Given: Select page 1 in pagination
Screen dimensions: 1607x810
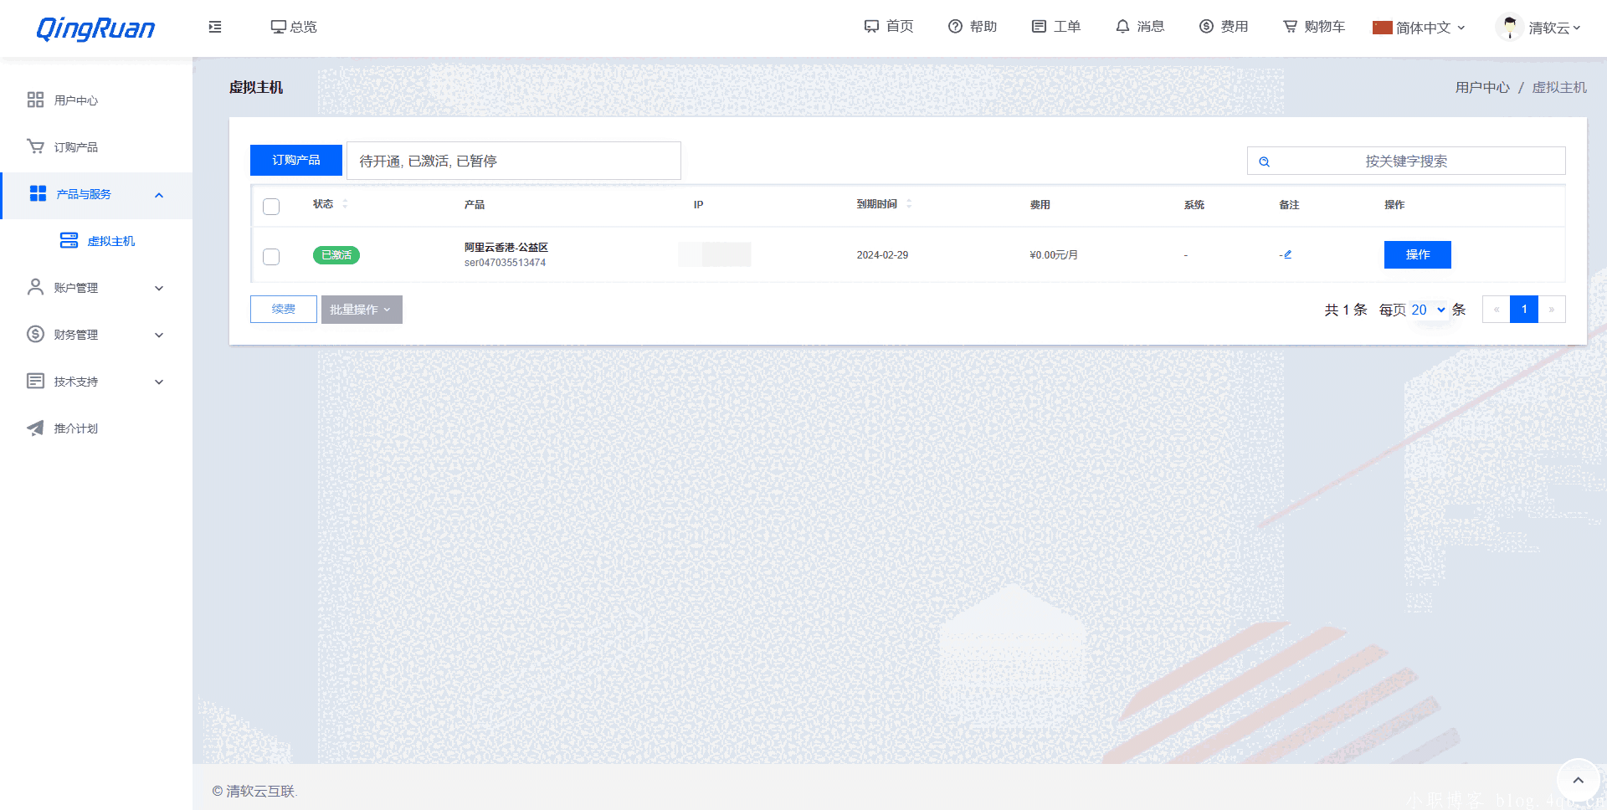Looking at the screenshot, I should [x=1524, y=310].
